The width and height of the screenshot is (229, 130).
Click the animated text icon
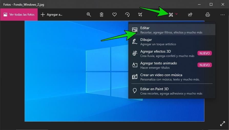pos(135,65)
